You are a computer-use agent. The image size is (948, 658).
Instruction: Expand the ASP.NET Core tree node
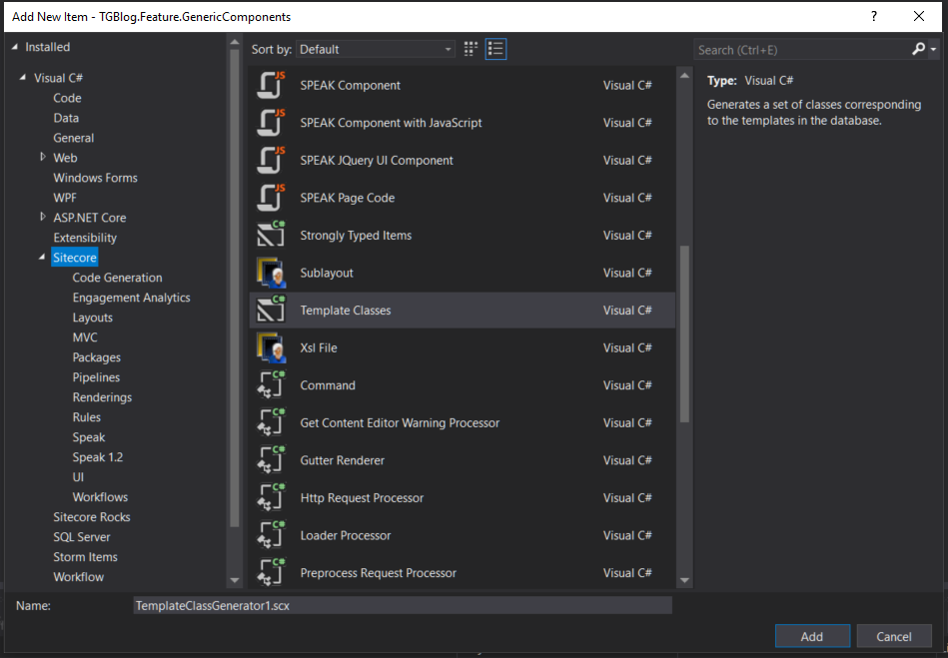click(42, 217)
